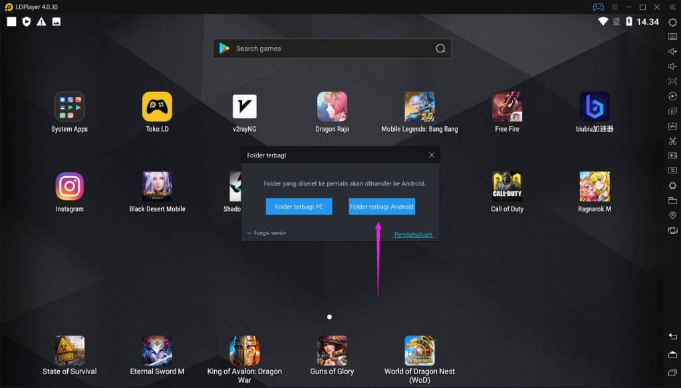Click the image notification icon in status bar

(x=57, y=22)
